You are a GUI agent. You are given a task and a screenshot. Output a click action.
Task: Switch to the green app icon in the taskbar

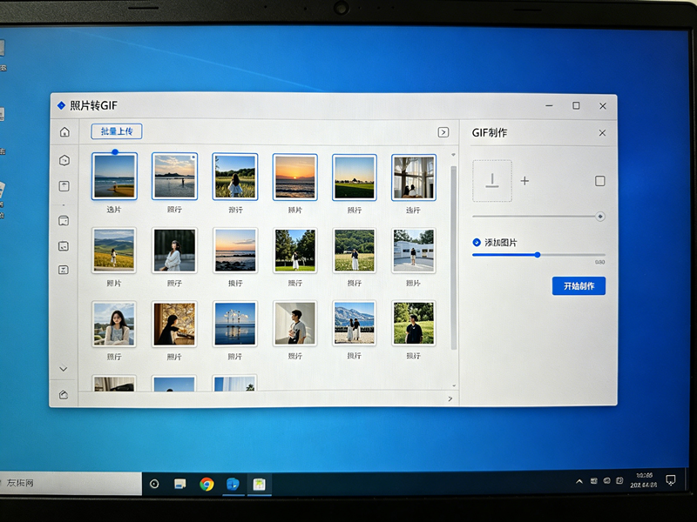(259, 484)
